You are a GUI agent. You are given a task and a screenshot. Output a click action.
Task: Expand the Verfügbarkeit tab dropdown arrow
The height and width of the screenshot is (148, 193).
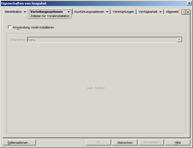pyautogui.click(x=160, y=12)
